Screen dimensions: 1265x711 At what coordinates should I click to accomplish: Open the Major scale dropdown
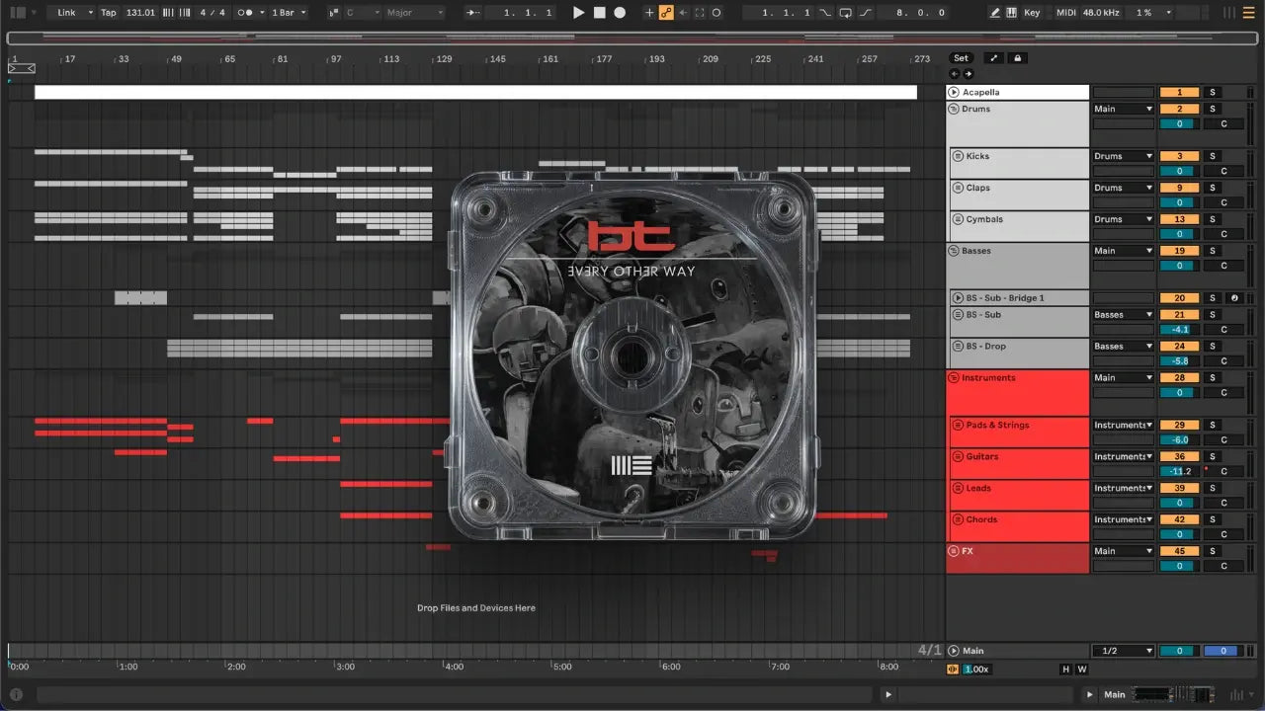414,13
